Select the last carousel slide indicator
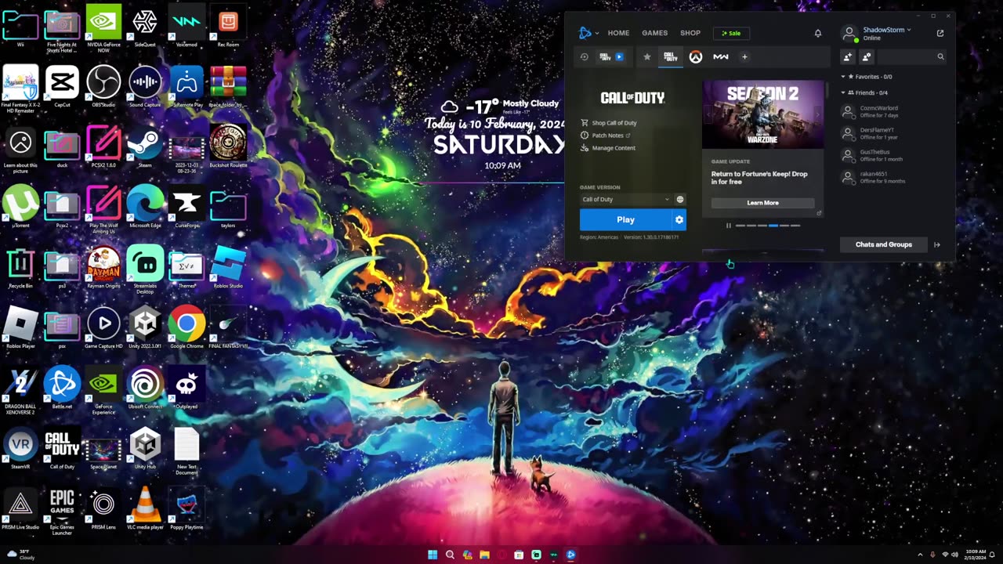1003x564 pixels. (795, 226)
